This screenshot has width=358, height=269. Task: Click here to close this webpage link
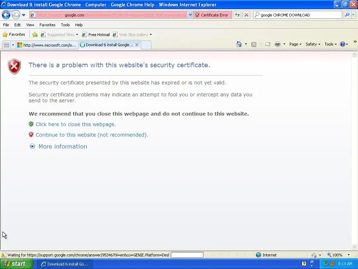[x=76, y=124]
